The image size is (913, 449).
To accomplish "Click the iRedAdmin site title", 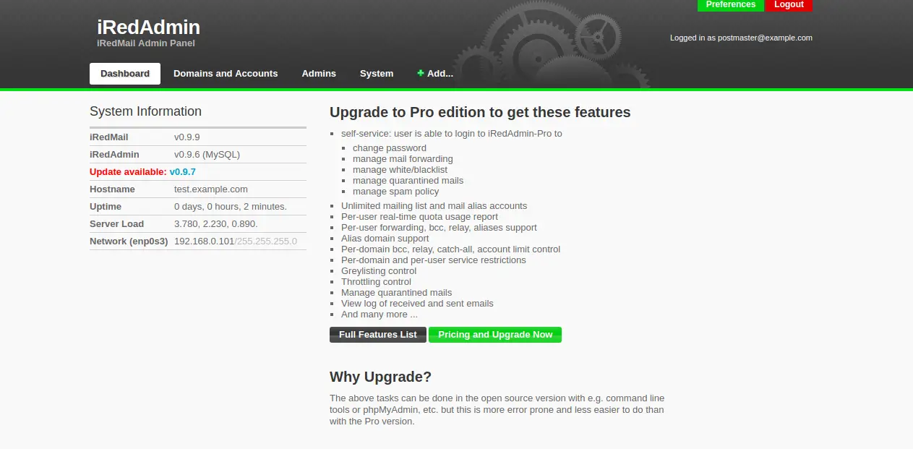I will point(149,27).
